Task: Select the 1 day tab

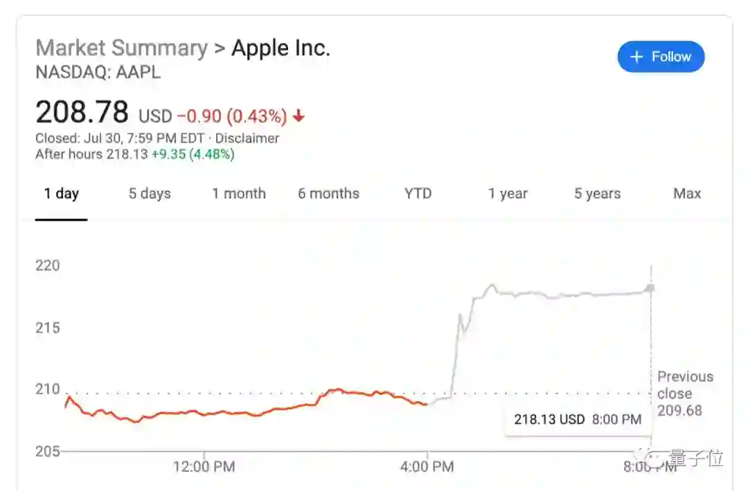Action: point(61,194)
